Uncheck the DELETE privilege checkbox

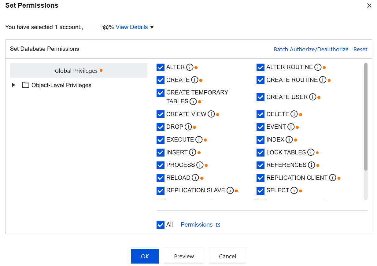tap(261, 114)
